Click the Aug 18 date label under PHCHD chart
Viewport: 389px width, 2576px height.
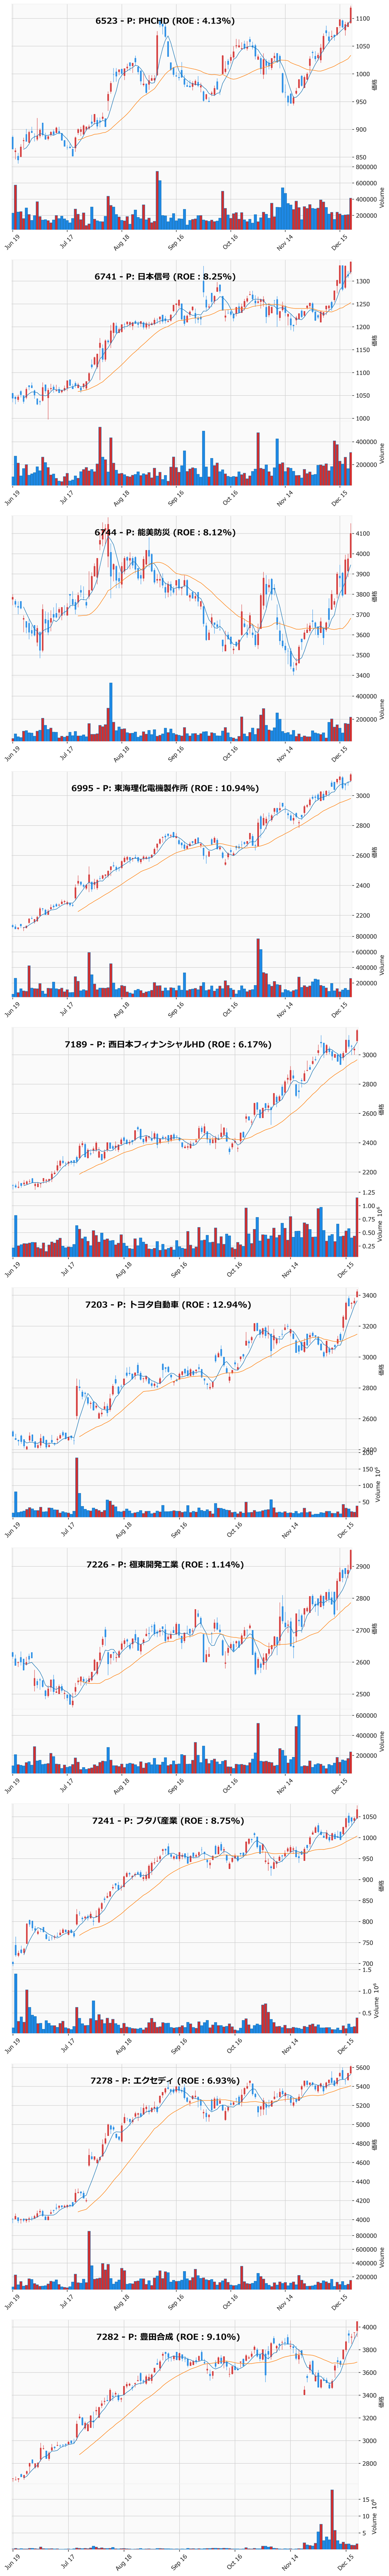point(122,241)
